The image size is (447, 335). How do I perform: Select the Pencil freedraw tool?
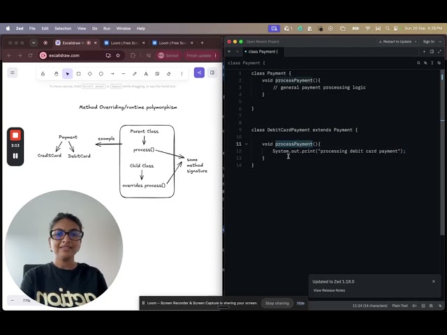(135, 74)
